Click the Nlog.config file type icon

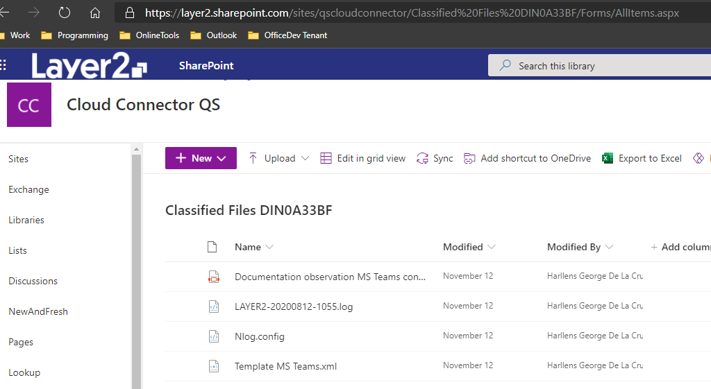point(213,336)
